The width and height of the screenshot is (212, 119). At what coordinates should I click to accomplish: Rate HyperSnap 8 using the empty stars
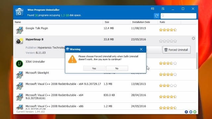pos(168,41)
